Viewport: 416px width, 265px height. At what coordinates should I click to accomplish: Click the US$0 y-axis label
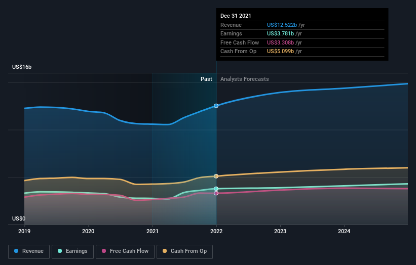[x=19, y=218]
